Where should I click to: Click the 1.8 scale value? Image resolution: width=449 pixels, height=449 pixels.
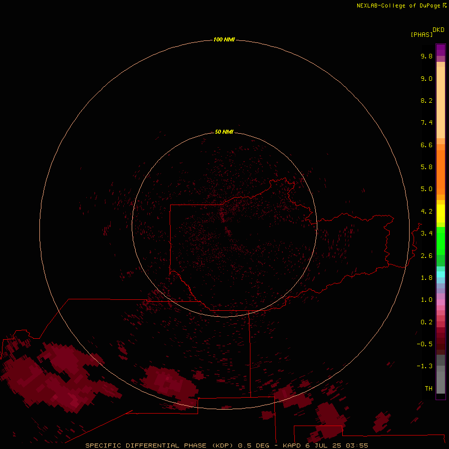[427, 278]
